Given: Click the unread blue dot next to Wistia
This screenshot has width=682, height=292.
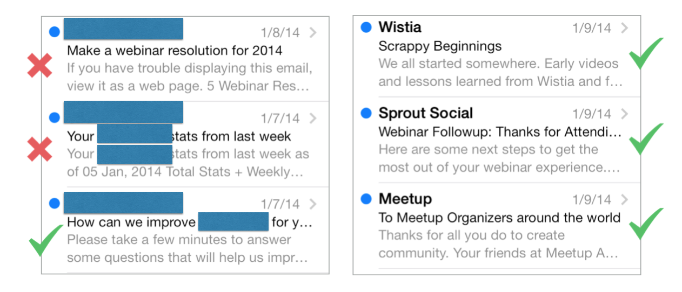Looking at the screenshot, I should [x=366, y=27].
